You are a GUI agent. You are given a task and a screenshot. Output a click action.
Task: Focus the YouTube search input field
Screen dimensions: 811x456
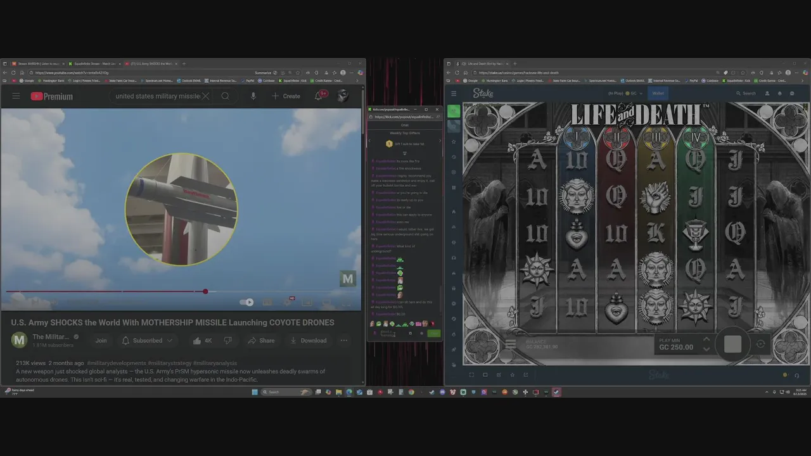[x=156, y=96]
